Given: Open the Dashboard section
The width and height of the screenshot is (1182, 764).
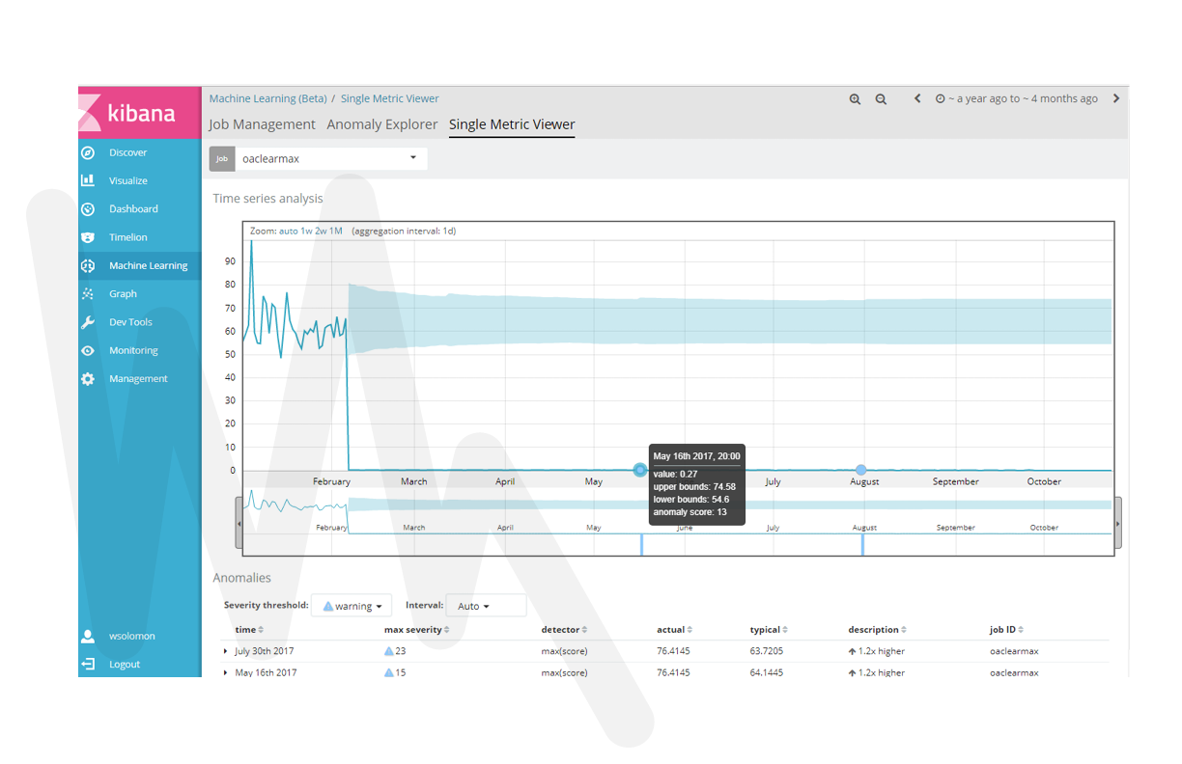Looking at the screenshot, I should coord(133,208).
